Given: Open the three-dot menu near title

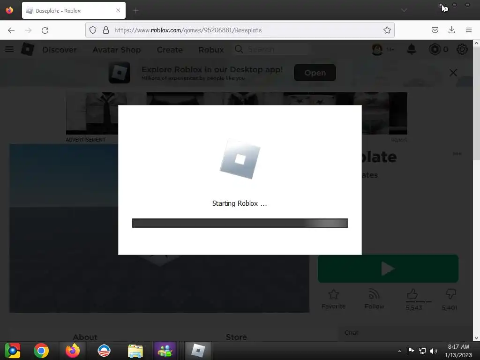Looking at the screenshot, I should pos(457,154).
